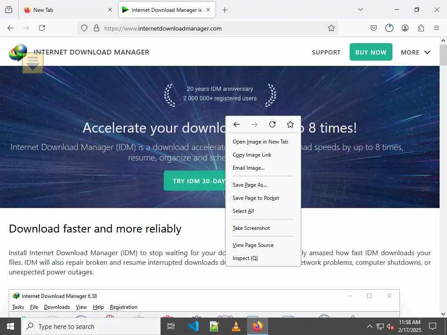Screen dimensions: 447x335
Task: Bookmark page with address bar star
Action: point(331,28)
